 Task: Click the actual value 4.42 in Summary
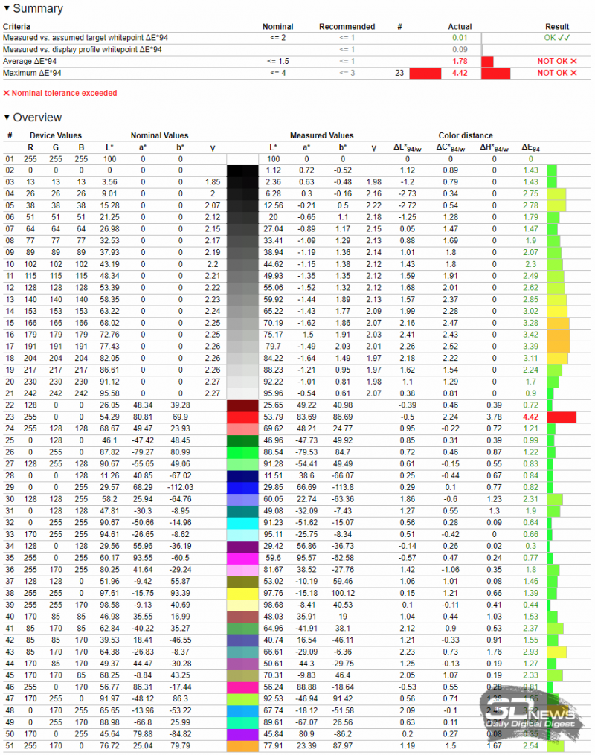[460, 73]
